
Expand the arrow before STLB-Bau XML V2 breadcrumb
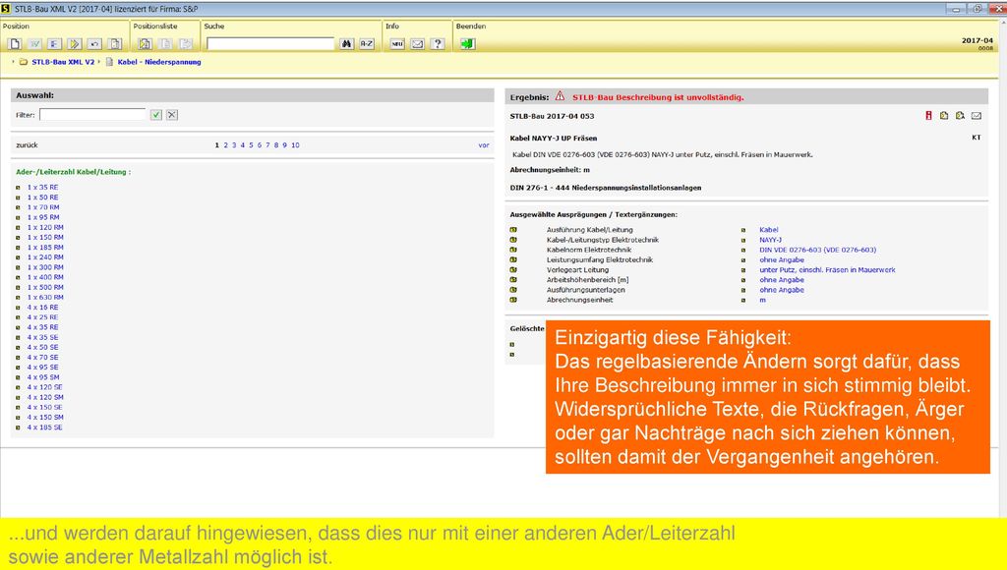(14, 62)
